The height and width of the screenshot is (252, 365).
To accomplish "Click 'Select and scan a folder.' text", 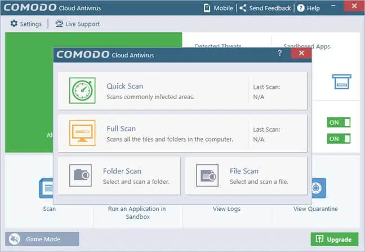I will click(x=136, y=182).
